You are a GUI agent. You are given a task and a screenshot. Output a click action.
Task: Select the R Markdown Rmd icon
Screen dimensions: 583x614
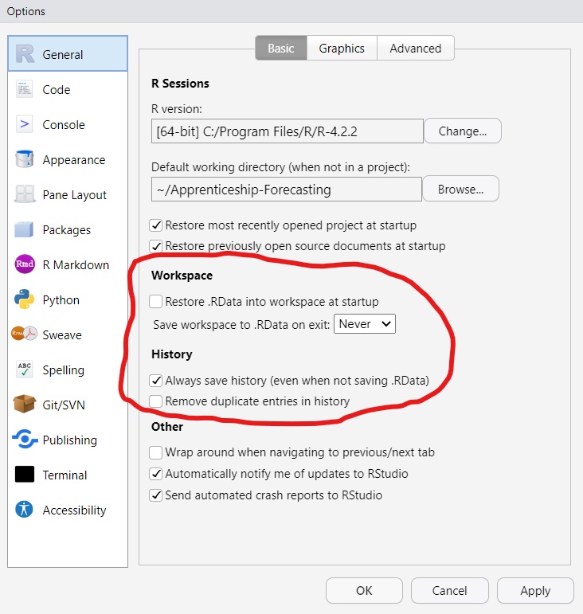[25, 265]
